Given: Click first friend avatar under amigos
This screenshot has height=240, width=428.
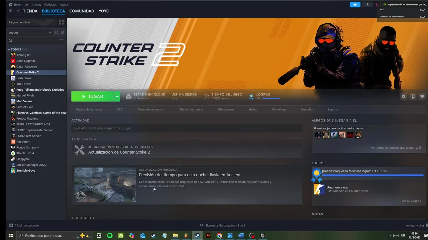Looking at the screenshot, I should 318,135.
